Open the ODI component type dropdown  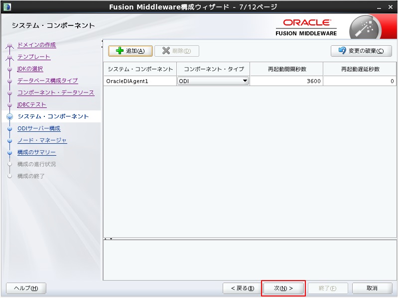213,81
